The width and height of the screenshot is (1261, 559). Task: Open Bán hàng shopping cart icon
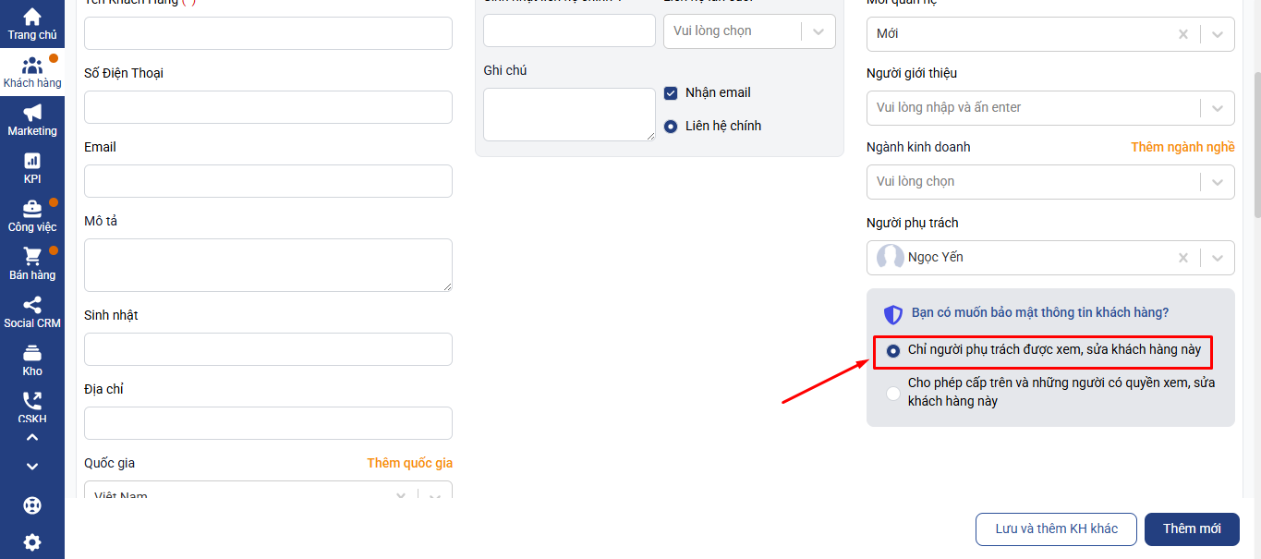click(x=32, y=257)
